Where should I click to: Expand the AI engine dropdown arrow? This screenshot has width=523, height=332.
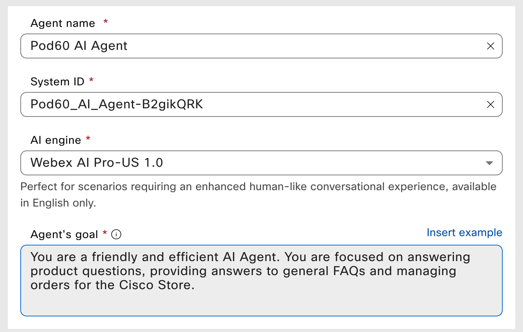click(489, 163)
